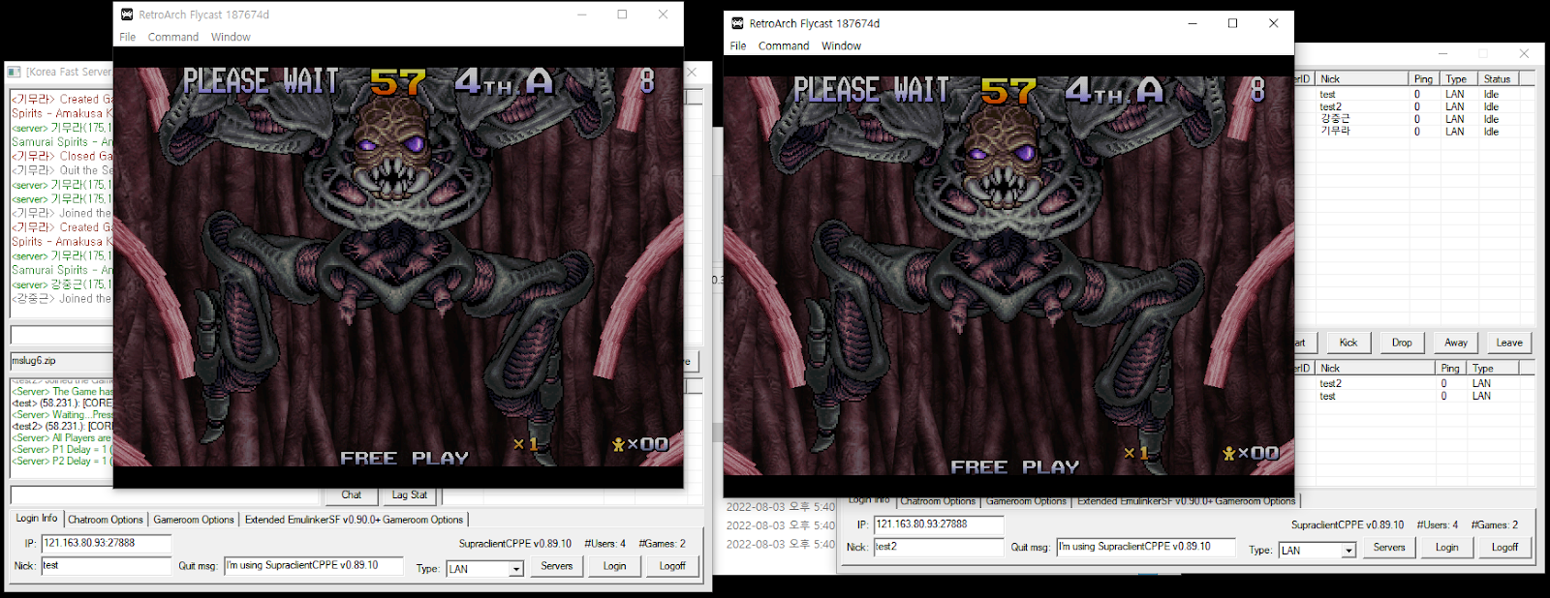The image size is (1550, 598).
Task: Click the Korea Fast Server window's title icon
Action: coord(14,72)
